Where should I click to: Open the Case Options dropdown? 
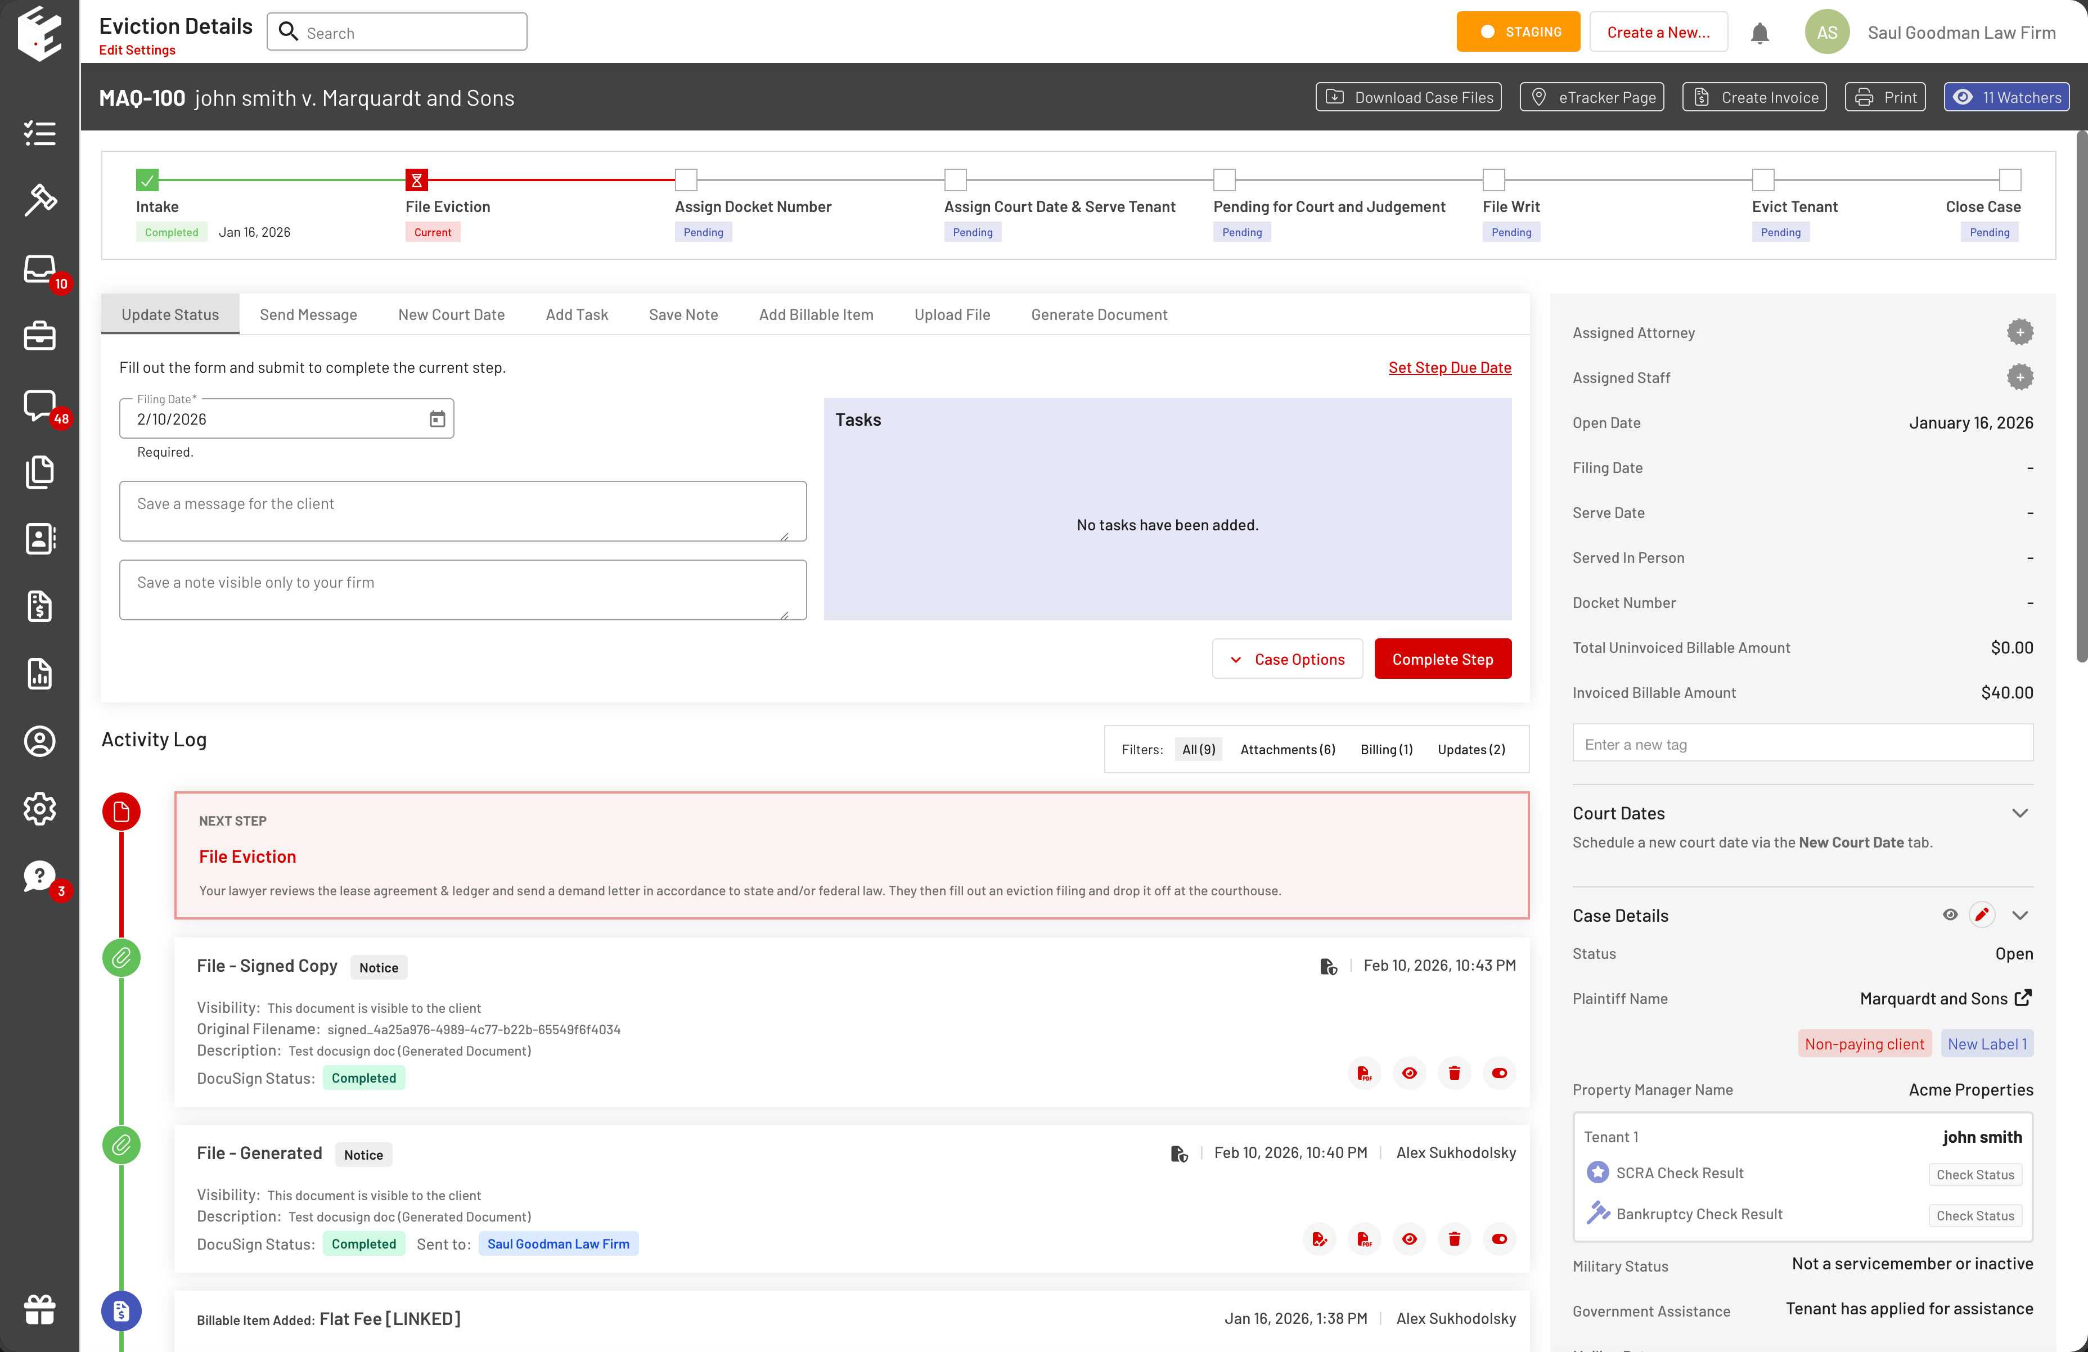[1287, 659]
